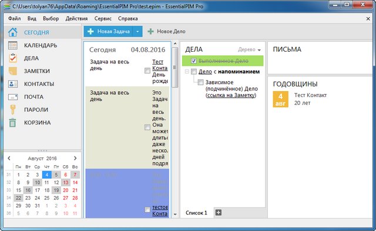The height and width of the screenshot is (231, 376).
Task: Select today 4 in the mini calendar
Action: click(x=47, y=175)
